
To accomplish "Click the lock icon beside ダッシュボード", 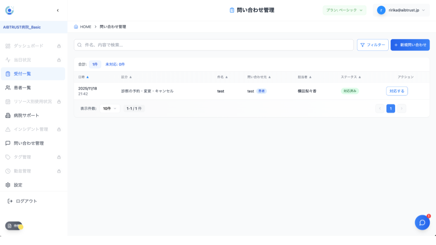I will click(59, 46).
